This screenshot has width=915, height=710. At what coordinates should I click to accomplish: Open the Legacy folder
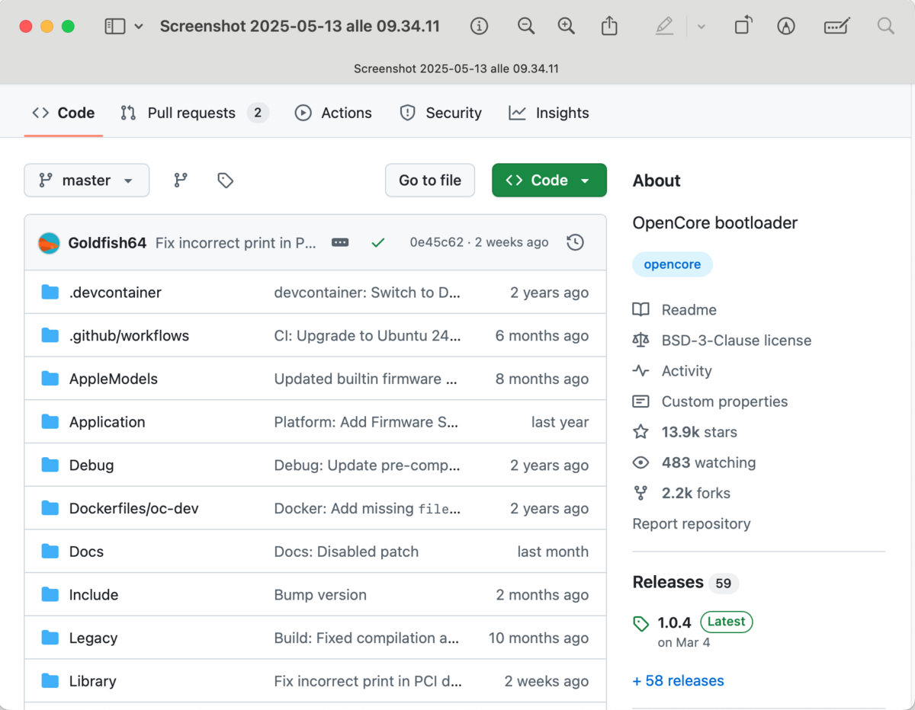coord(93,638)
